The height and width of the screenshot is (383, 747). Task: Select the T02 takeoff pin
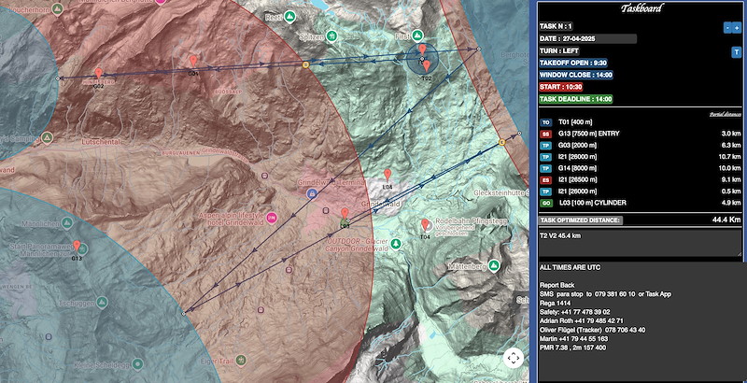point(427,65)
